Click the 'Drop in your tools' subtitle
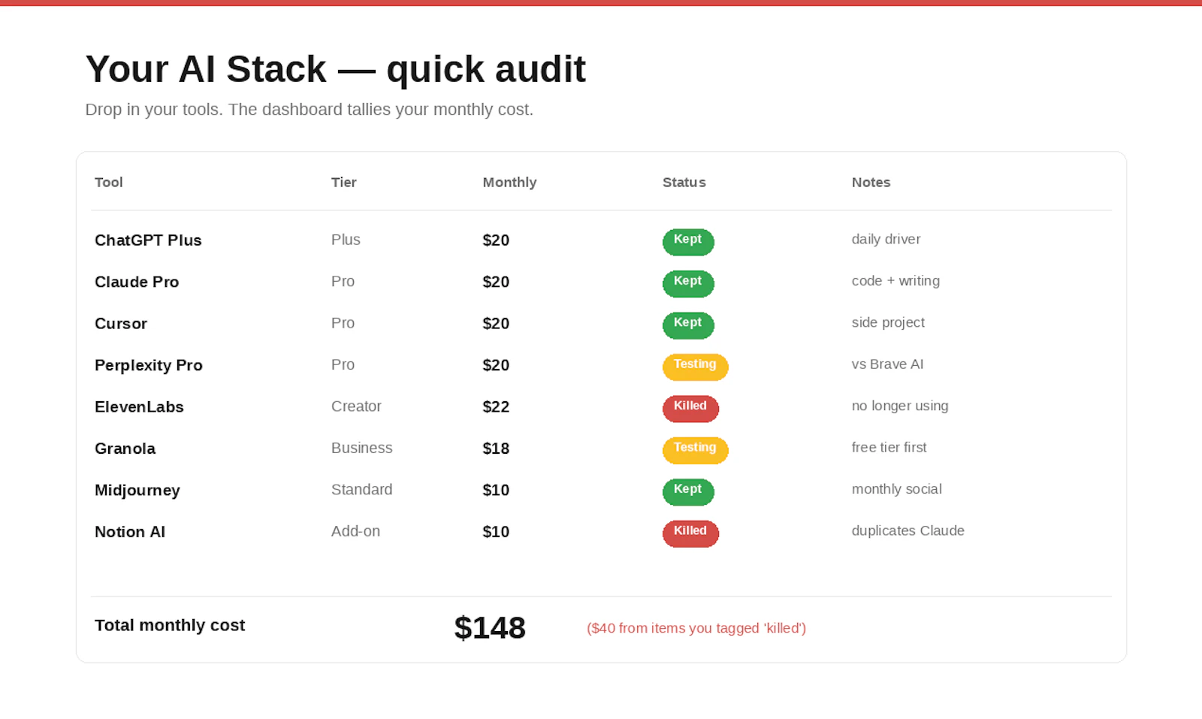The width and height of the screenshot is (1202, 719). (310, 110)
